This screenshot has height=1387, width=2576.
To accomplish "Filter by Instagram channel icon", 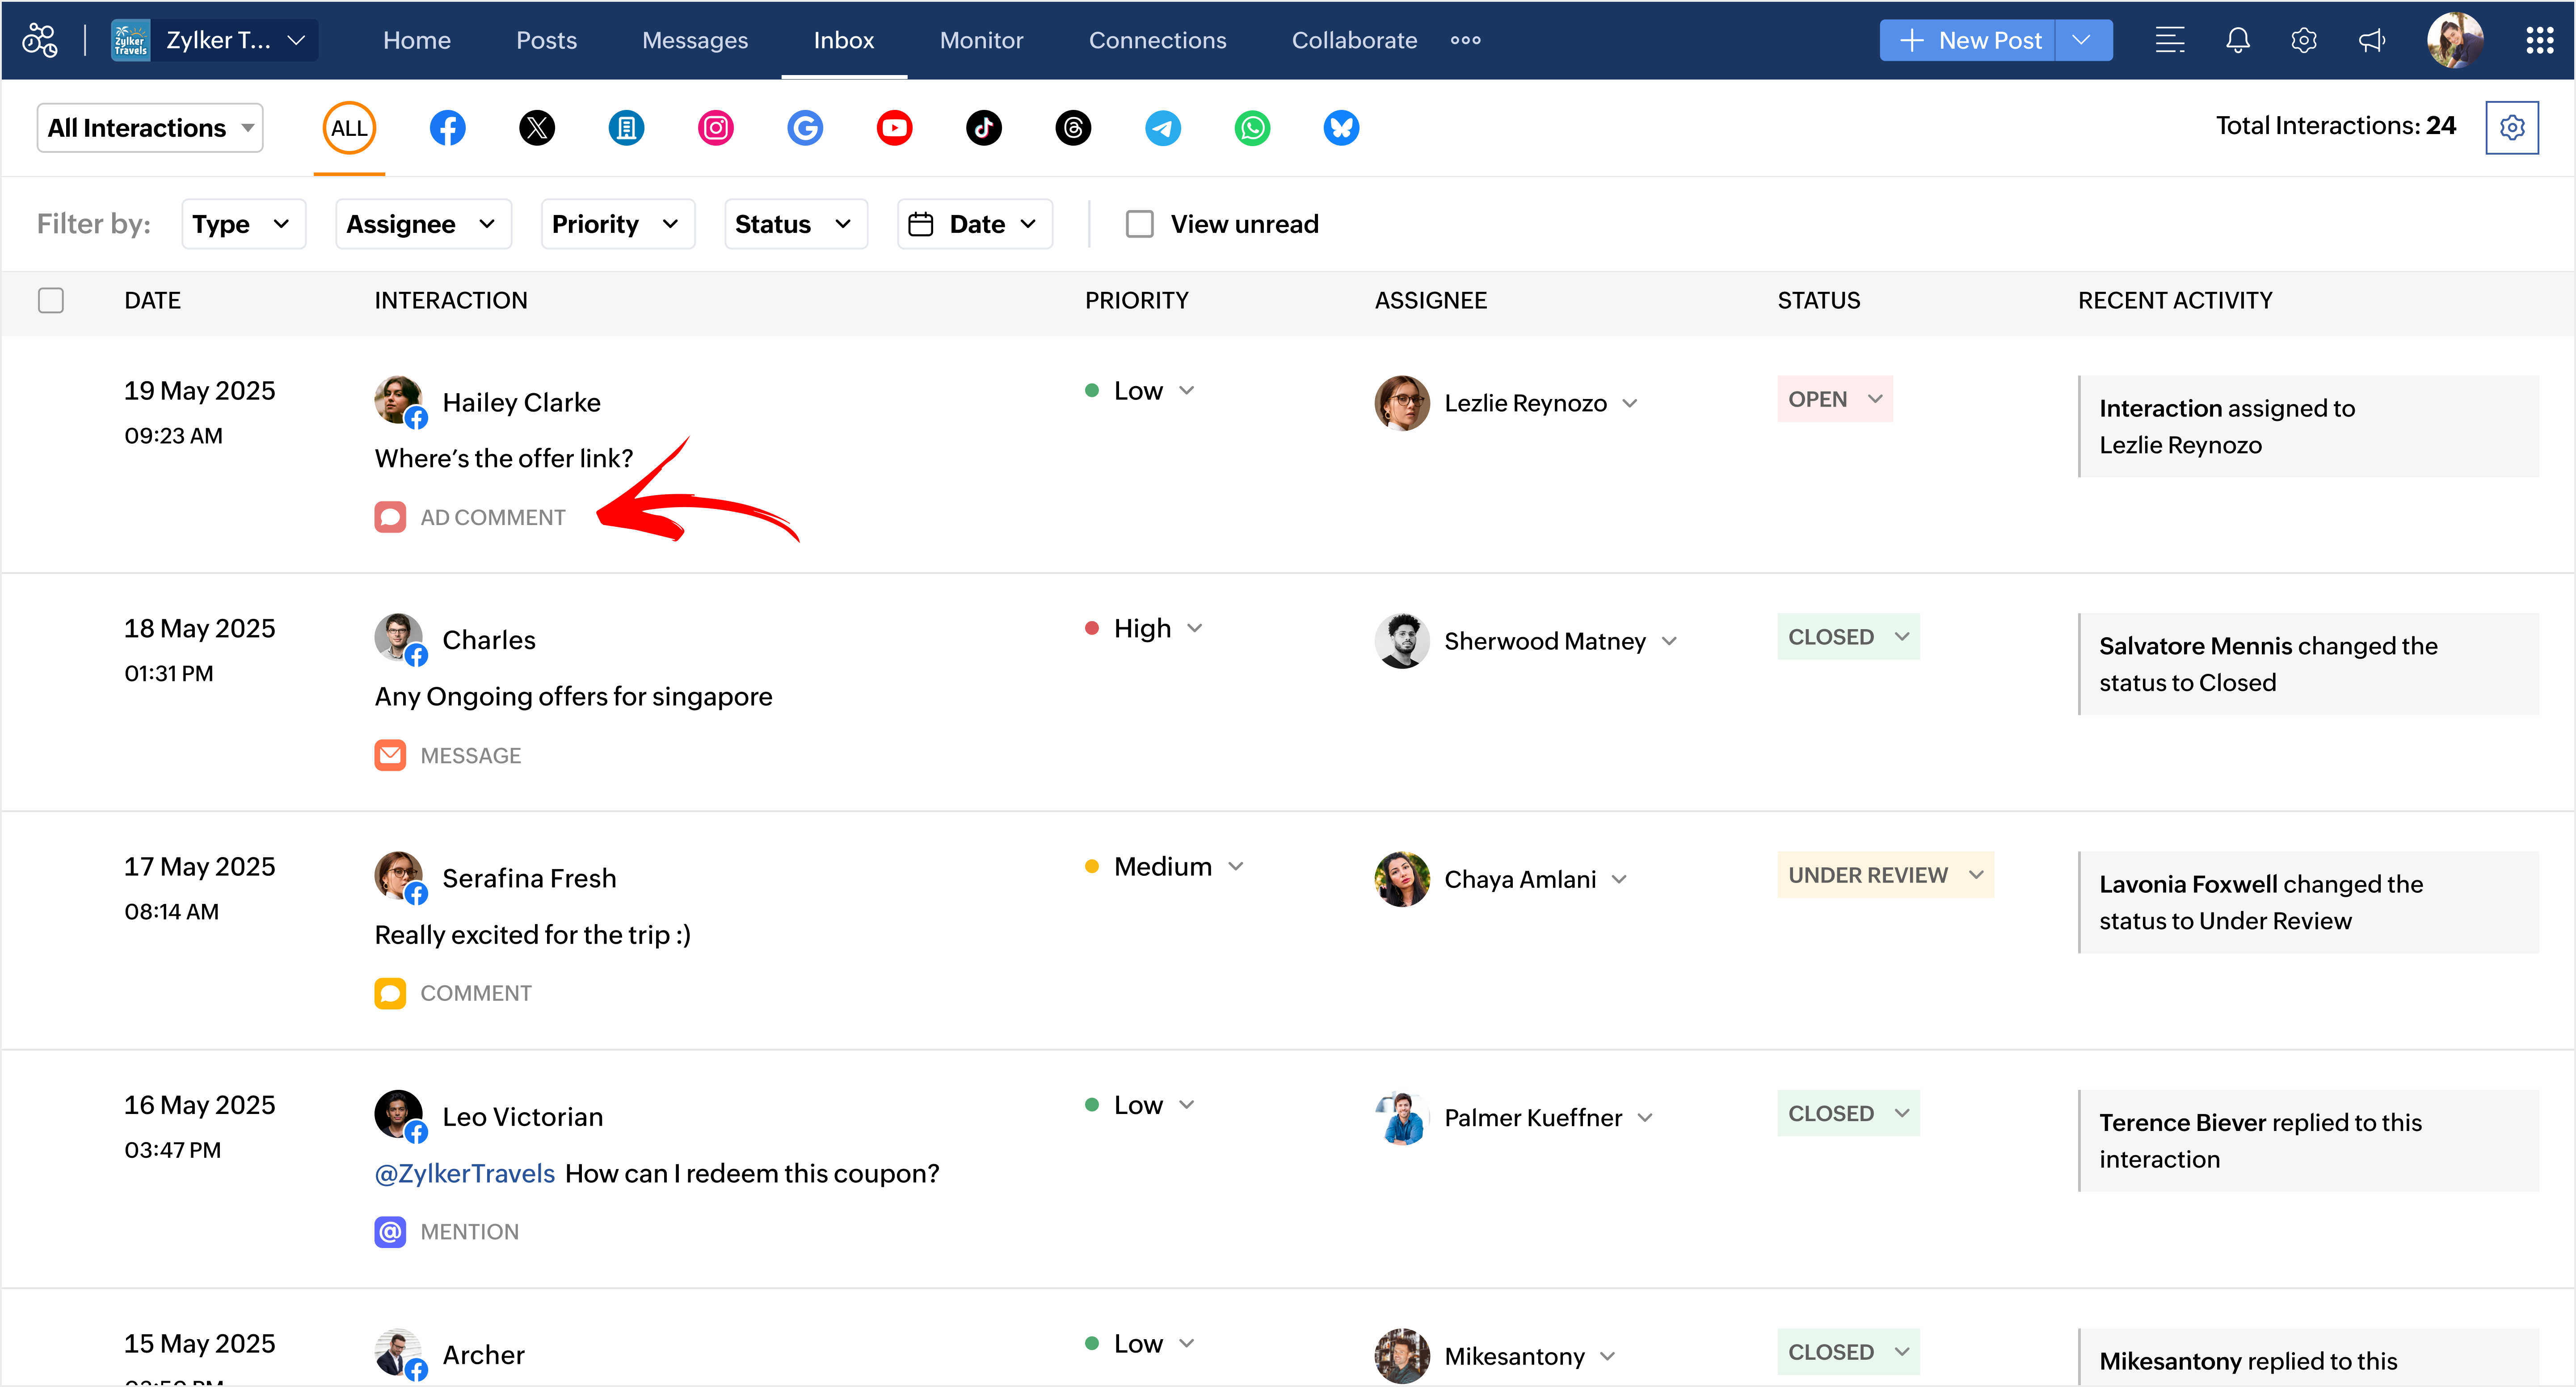I will 715,128.
